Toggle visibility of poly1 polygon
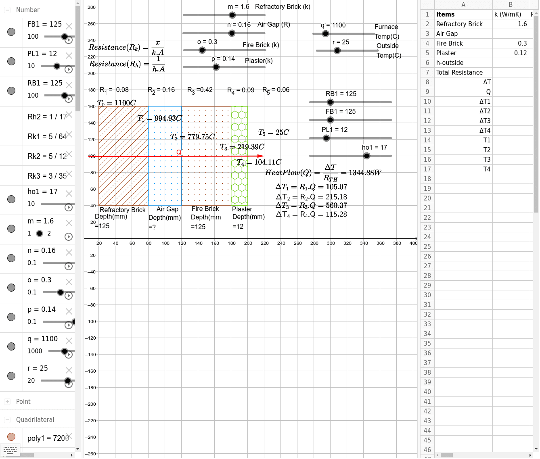The height and width of the screenshot is (459, 540). tap(11, 437)
